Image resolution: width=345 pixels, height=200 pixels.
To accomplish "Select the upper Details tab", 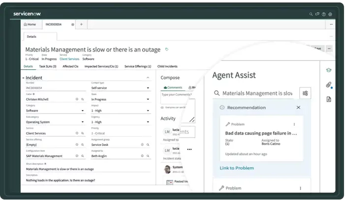I will pos(40,36).
